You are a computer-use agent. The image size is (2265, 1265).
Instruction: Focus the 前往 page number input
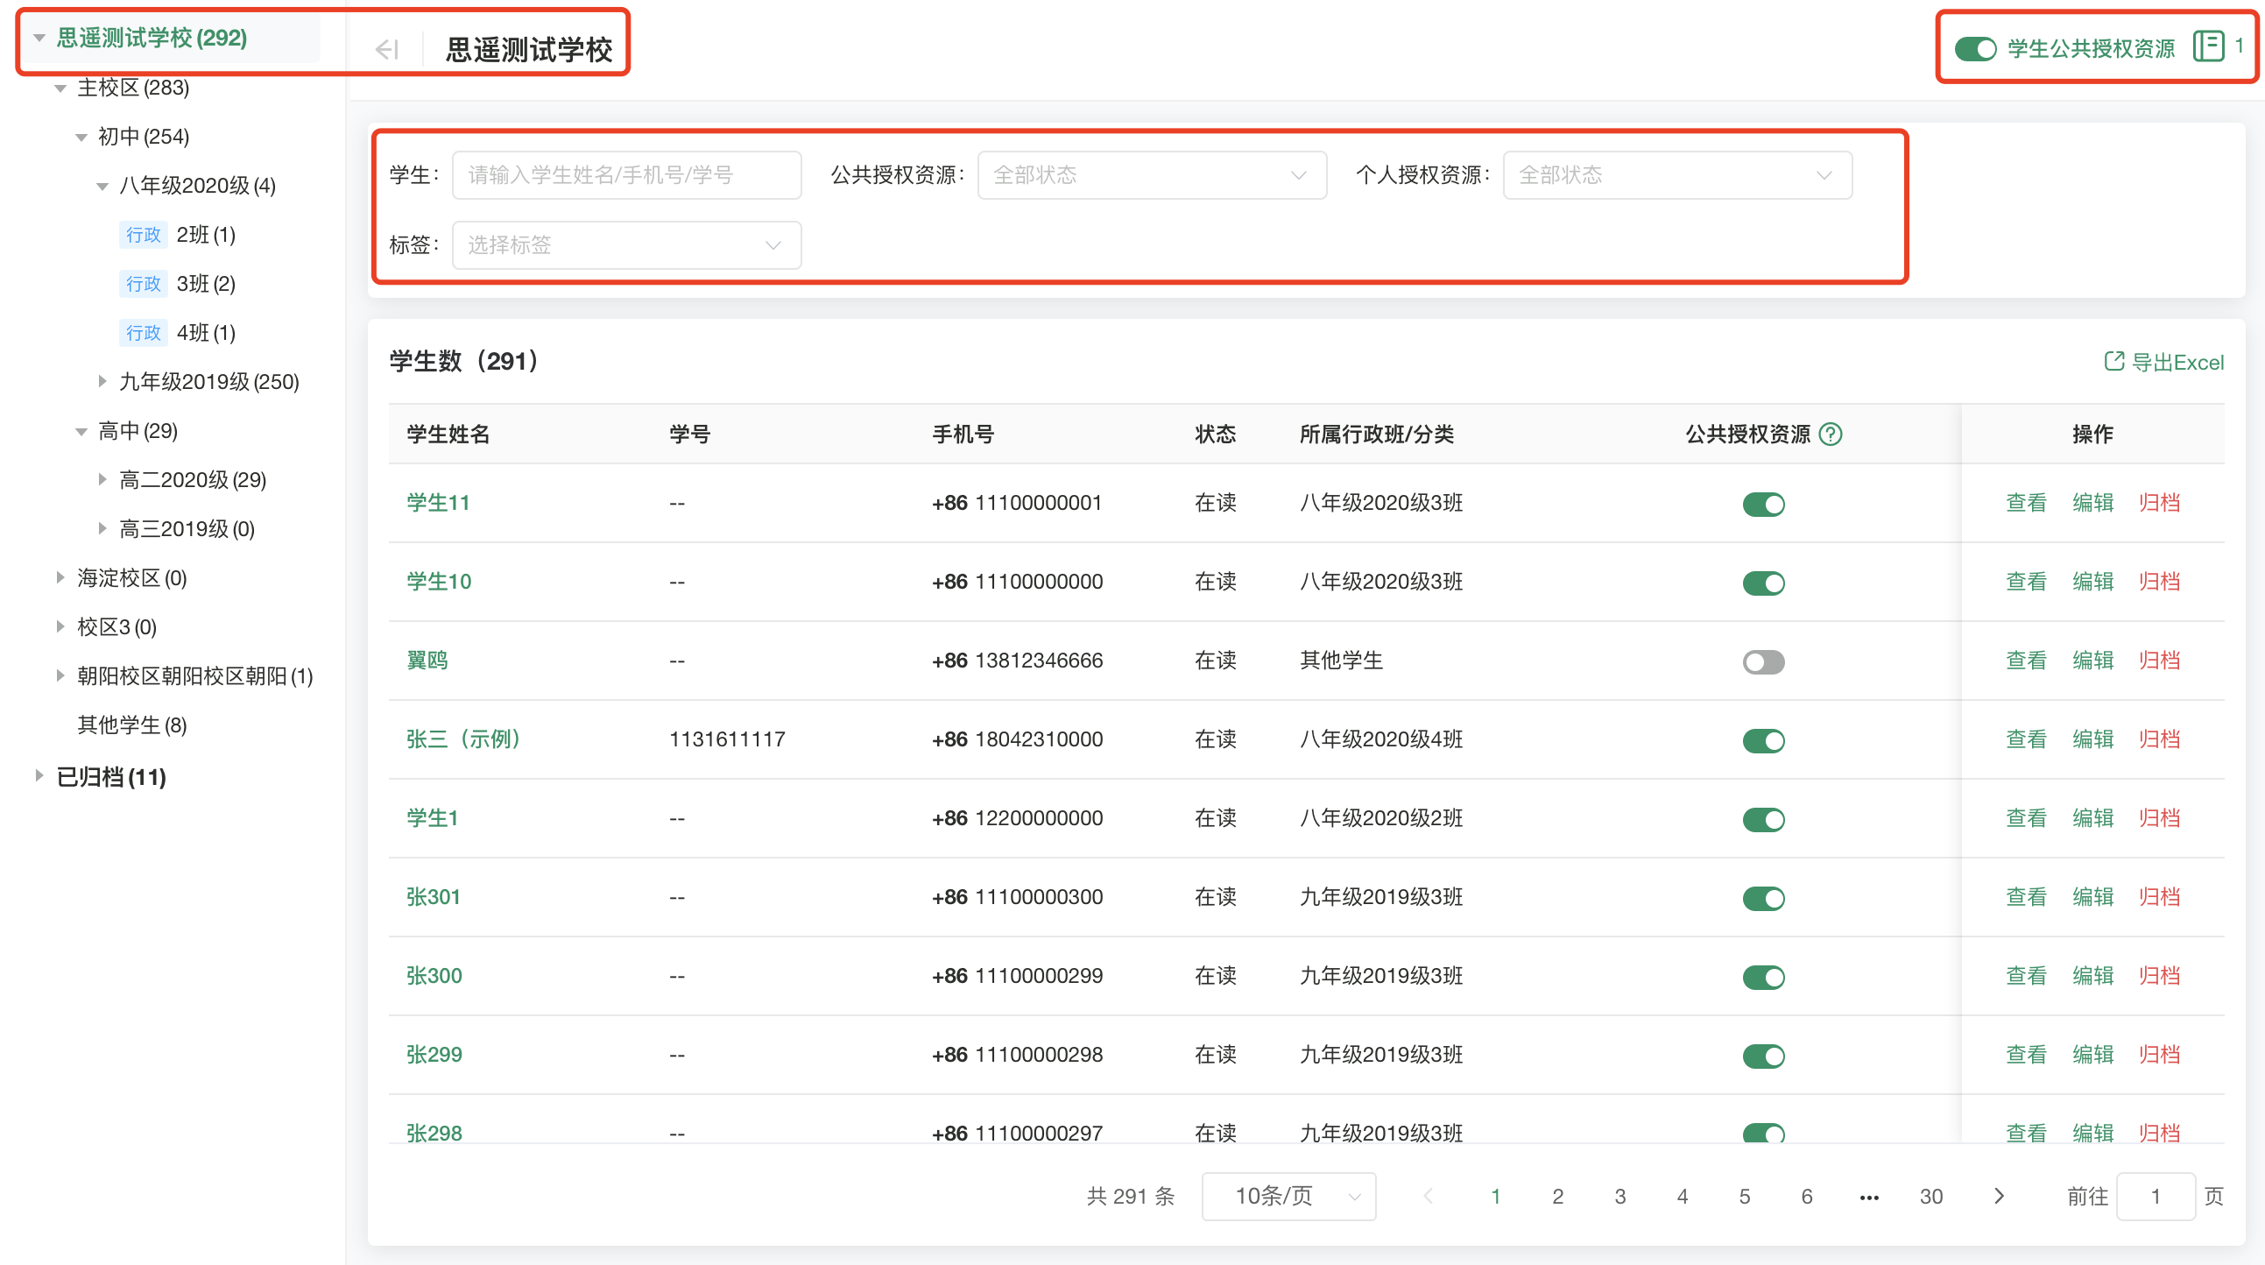coord(2156,1197)
